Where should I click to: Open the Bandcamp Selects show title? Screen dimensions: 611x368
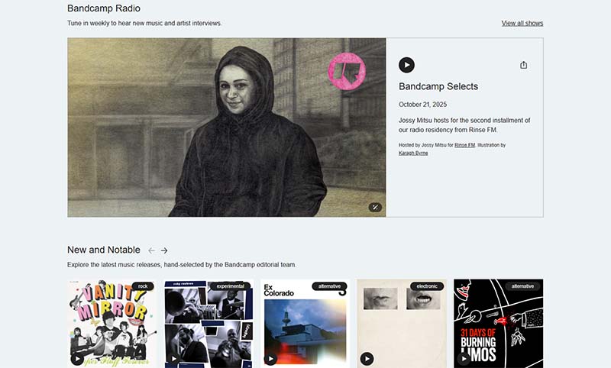[438, 86]
